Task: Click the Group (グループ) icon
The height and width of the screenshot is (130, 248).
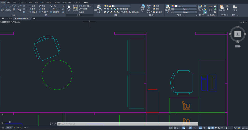Action: click(201, 8)
